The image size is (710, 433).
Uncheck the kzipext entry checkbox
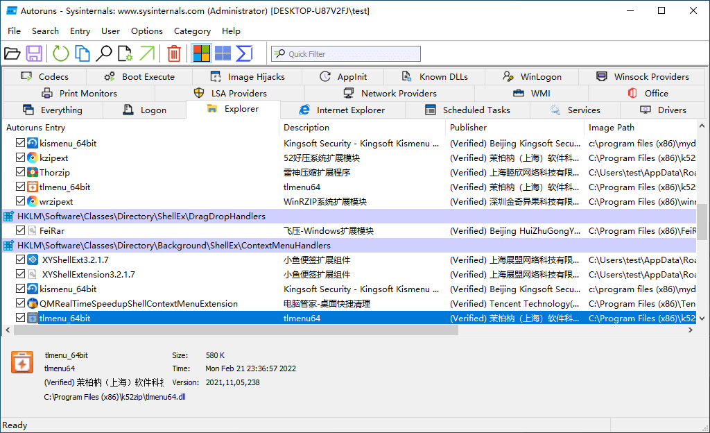tap(20, 158)
